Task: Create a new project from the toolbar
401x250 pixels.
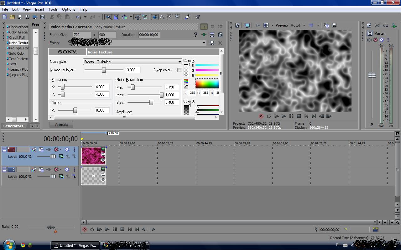Action: (4, 17)
